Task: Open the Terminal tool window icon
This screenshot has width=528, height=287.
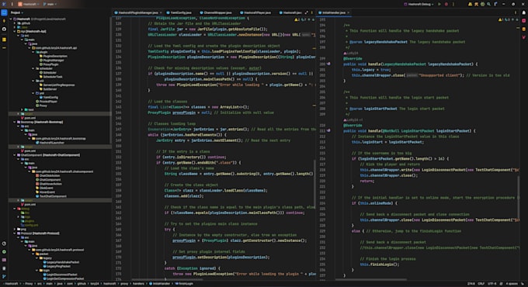Action: (x=4, y=260)
